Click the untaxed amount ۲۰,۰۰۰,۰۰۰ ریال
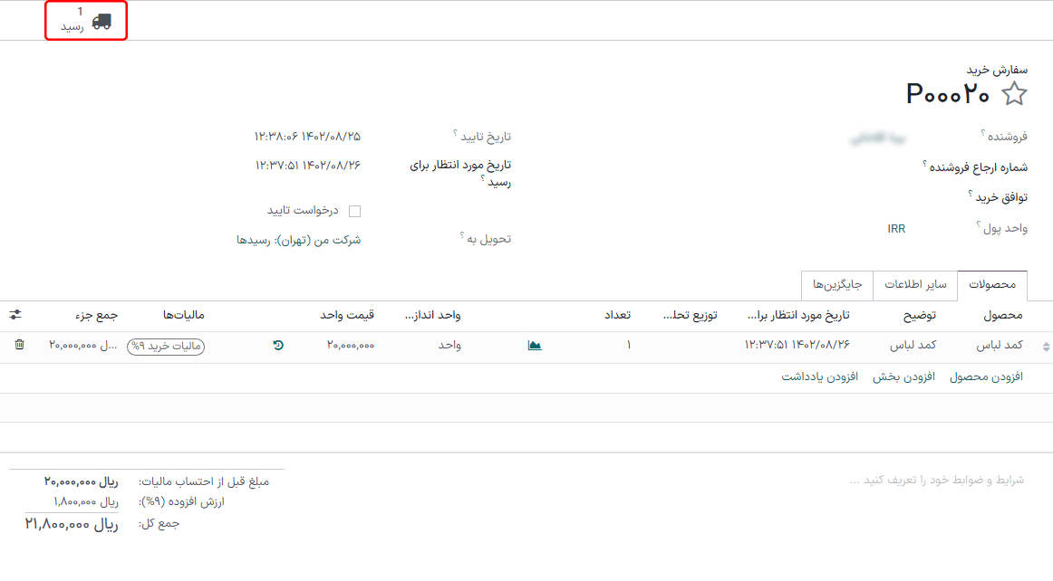The height and width of the screenshot is (581, 1053). (x=82, y=481)
